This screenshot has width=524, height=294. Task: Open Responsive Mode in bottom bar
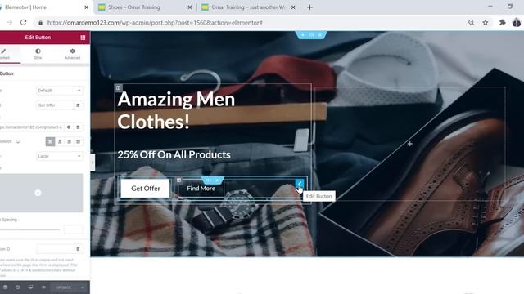click(x=30, y=287)
